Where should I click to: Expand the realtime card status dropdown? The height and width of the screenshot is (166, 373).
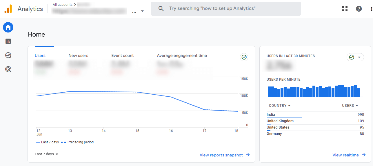[359, 57]
